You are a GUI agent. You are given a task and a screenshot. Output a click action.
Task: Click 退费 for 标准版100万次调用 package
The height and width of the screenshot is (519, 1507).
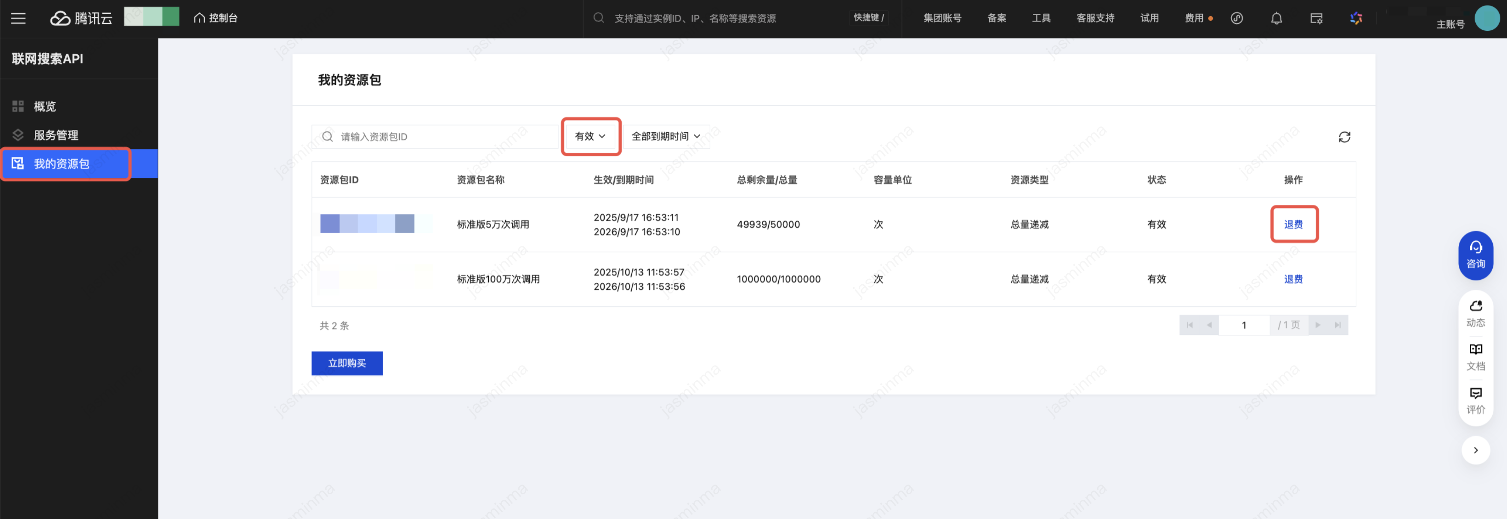(x=1293, y=279)
